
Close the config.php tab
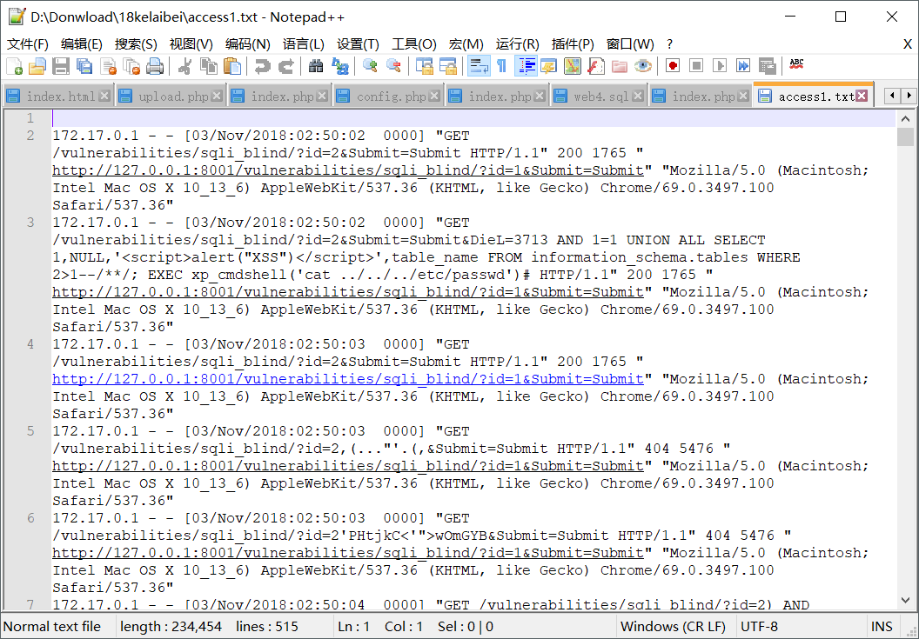pyautogui.click(x=433, y=96)
